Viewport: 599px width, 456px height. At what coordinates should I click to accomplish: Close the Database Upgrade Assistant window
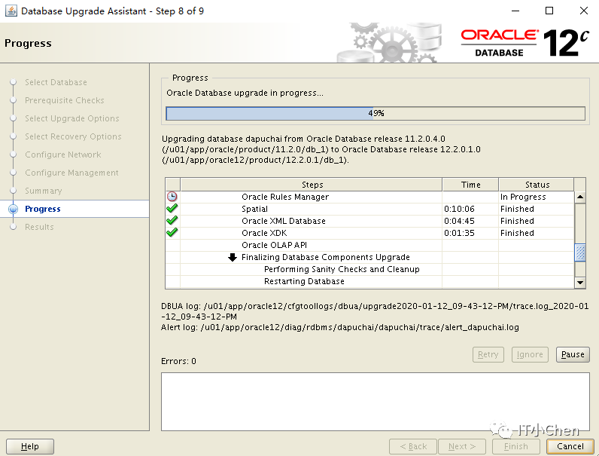click(583, 11)
